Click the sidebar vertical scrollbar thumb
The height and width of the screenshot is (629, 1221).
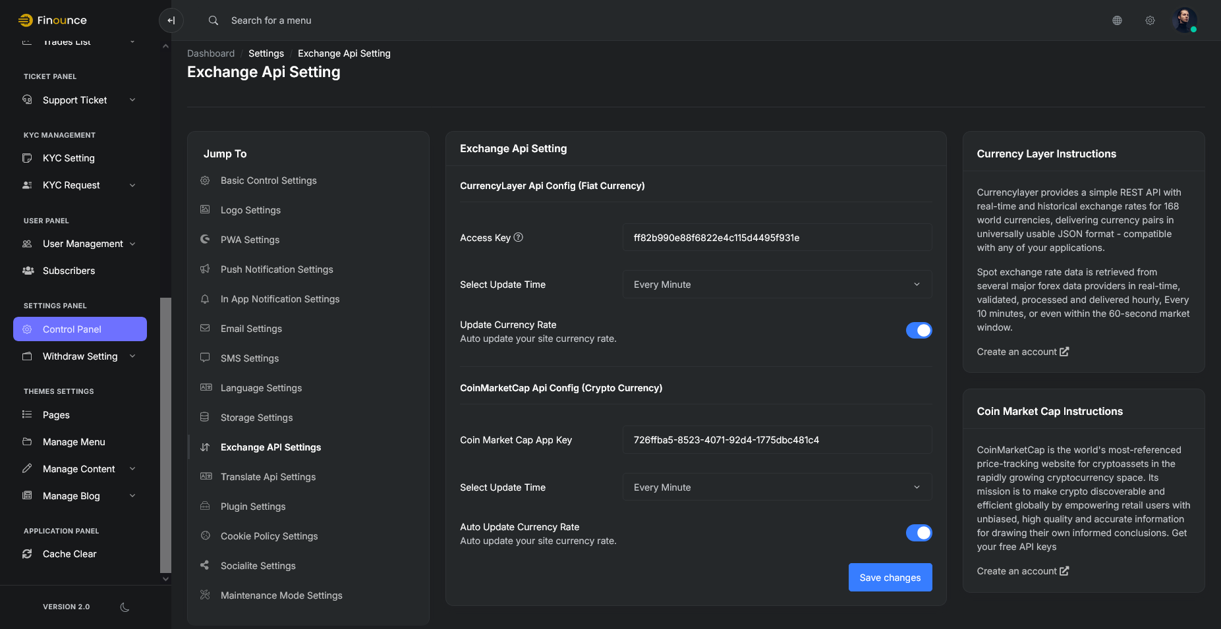[165, 435]
